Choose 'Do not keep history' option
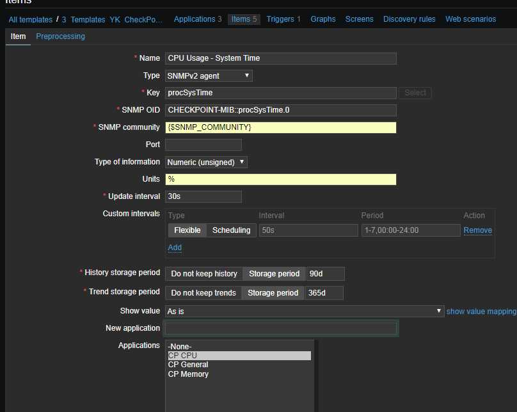 (x=203, y=274)
